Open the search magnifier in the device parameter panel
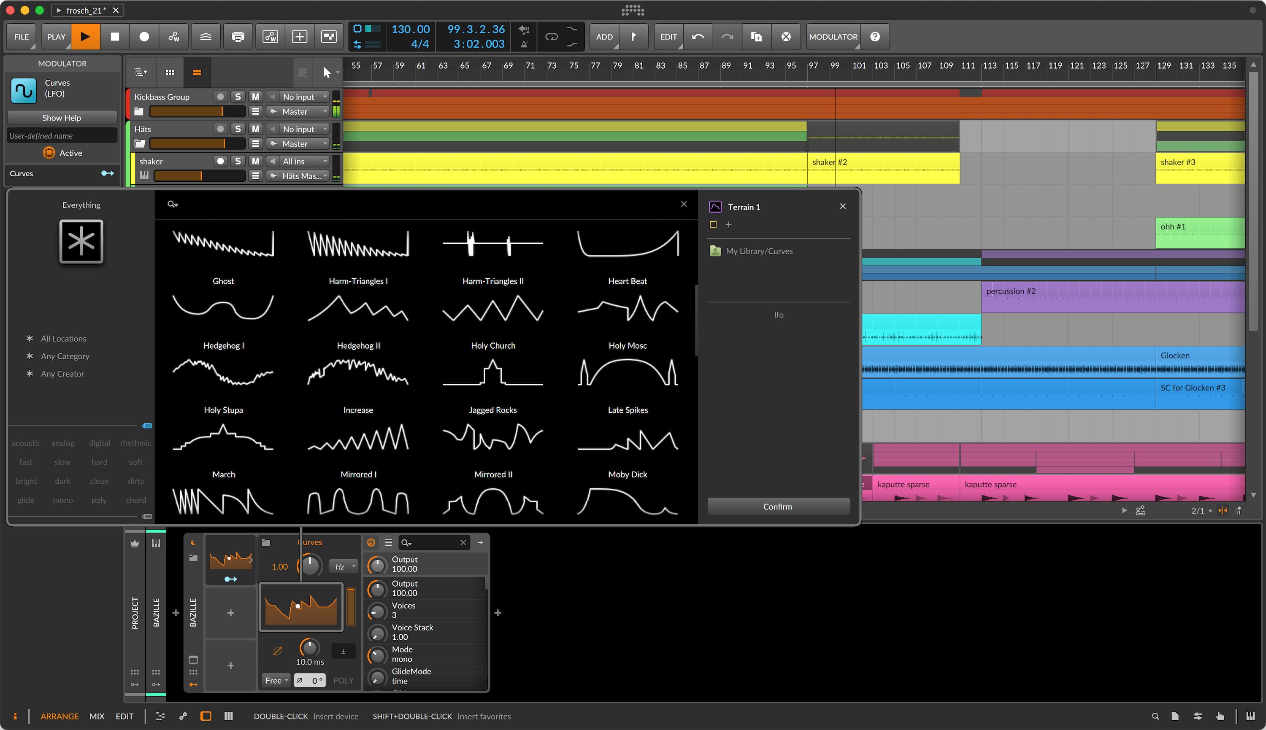The height and width of the screenshot is (730, 1266). pyautogui.click(x=406, y=542)
